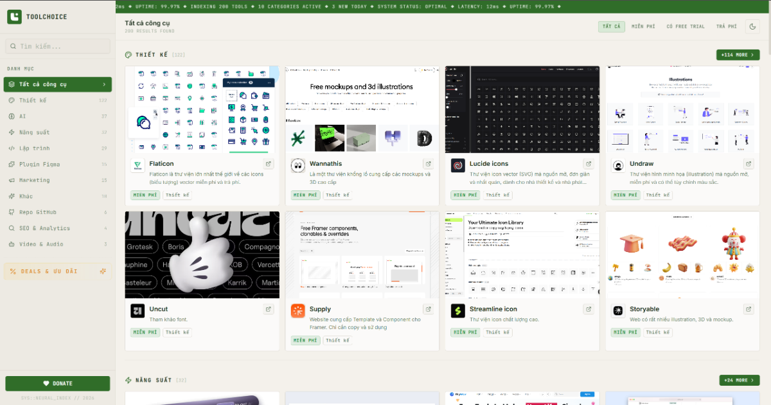The width and height of the screenshot is (771, 405).
Task: Open the Wannathis preview thumbnail
Action: pos(362,109)
